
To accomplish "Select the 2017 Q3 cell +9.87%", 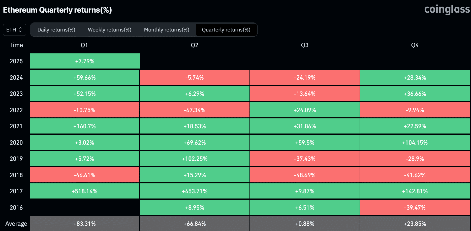I will [305, 191].
